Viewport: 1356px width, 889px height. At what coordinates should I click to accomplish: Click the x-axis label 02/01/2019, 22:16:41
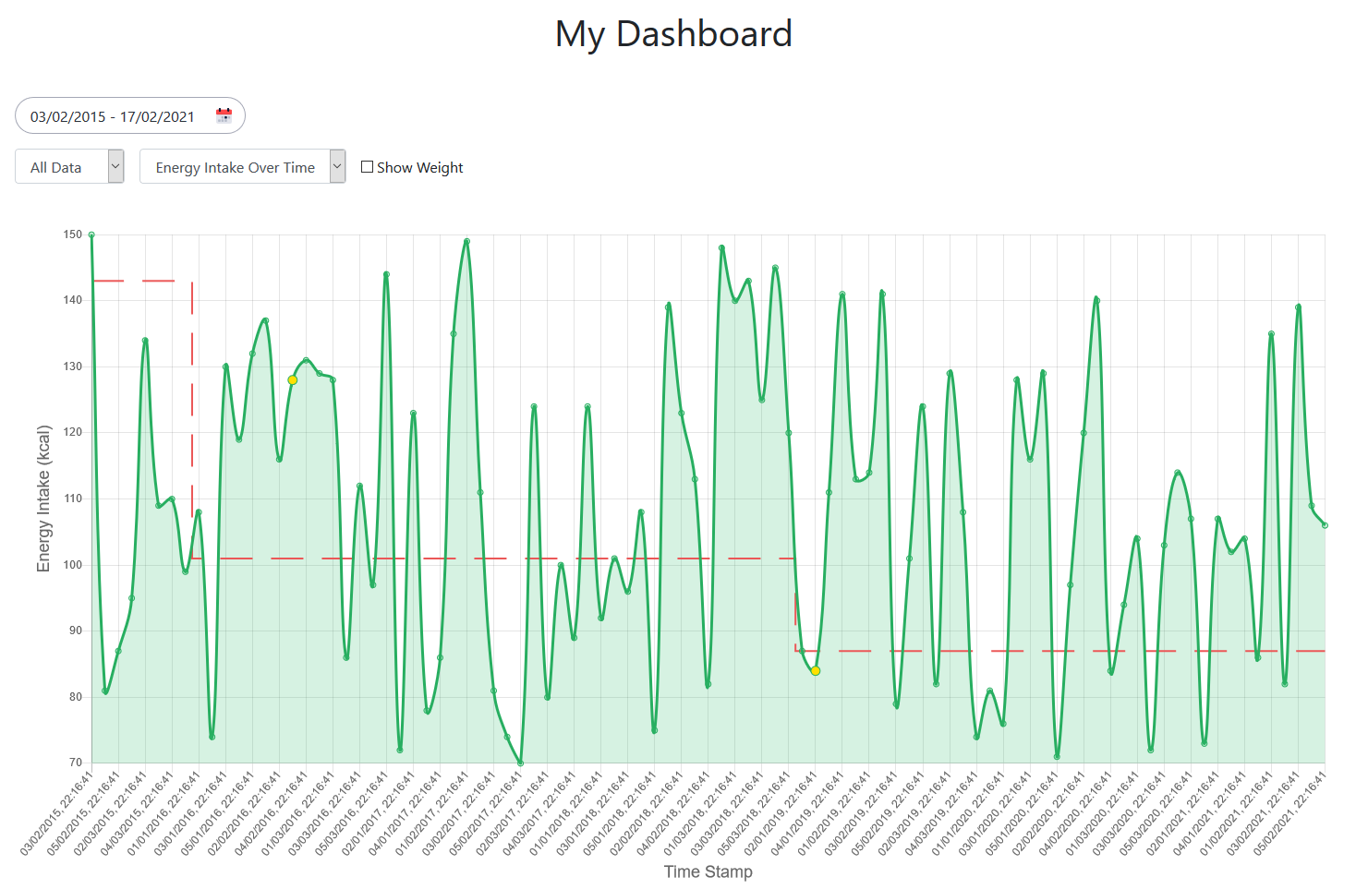(x=781, y=813)
